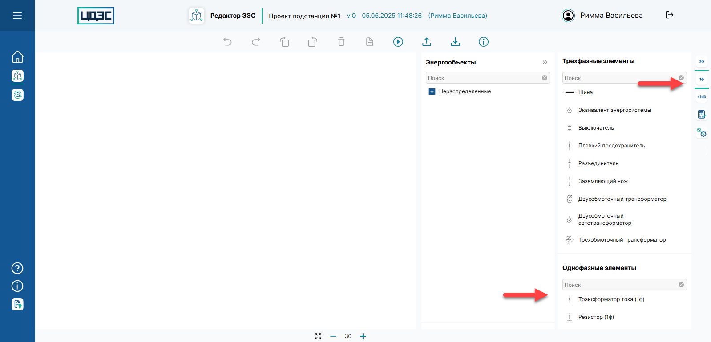Pick Двухобмоточный трансформатор from the list
Image resolution: width=711 pixels, height=342 pixels.
622,199
